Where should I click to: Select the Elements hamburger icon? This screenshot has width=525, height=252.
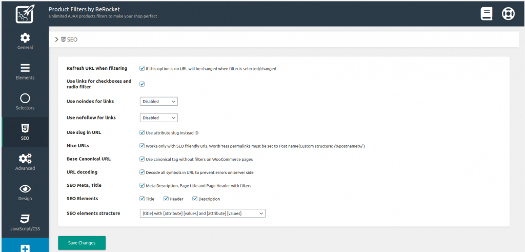(25, 68)
